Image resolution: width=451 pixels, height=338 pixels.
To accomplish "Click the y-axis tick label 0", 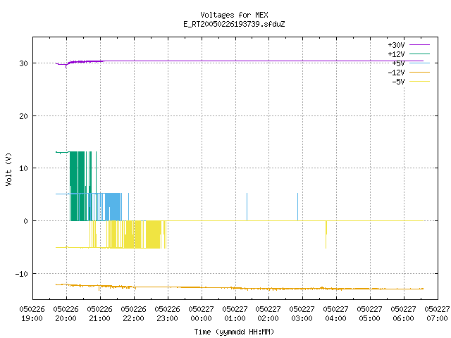I will [25, 221].
